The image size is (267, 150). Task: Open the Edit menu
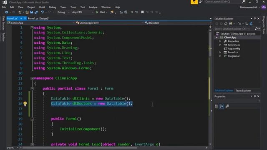point(12,7)
